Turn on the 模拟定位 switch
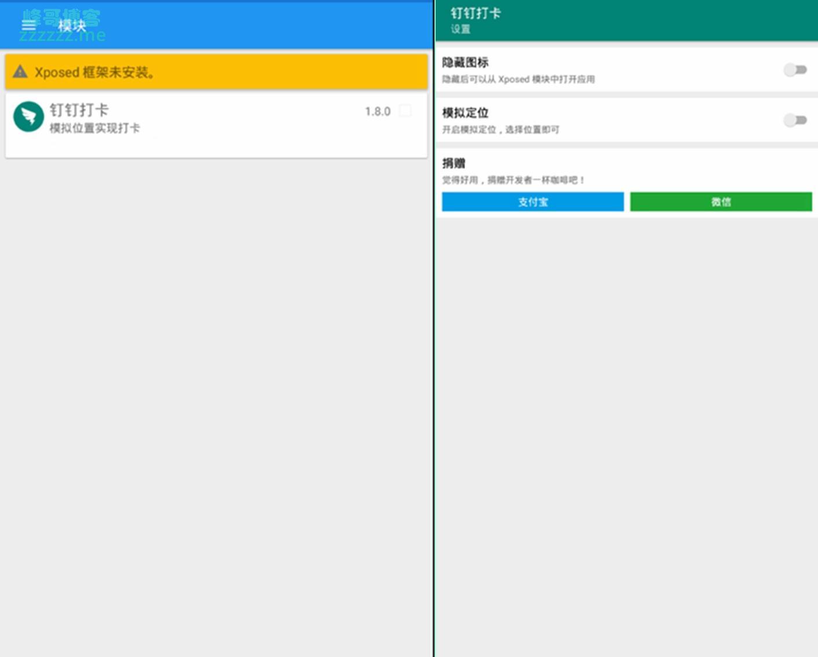 click(x=795, y=120)
